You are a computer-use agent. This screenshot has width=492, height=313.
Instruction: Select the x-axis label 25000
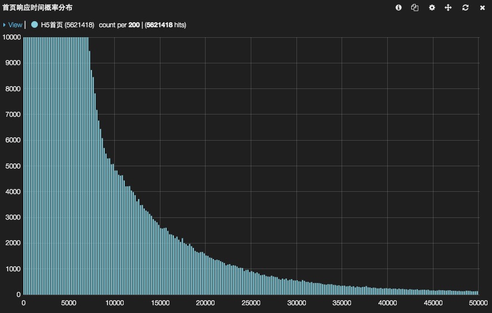pyautogui.click(x=251, y=302)
